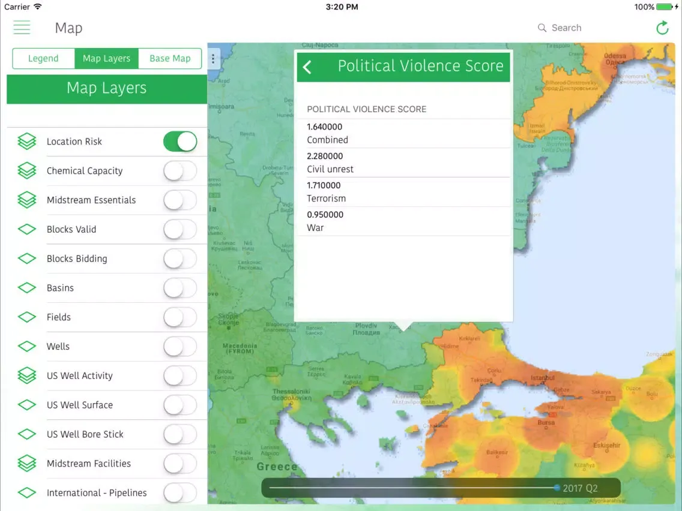Tap the Map Layers green header
This screenshot has height=511, width=682.
coord(107,89)
